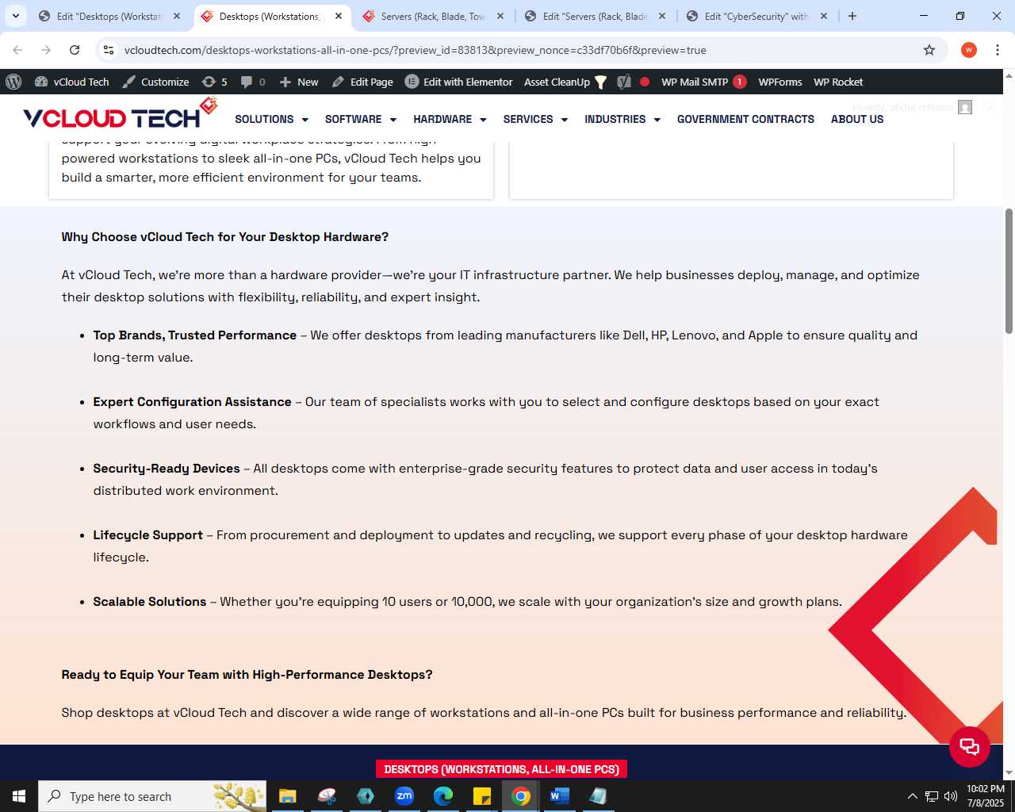The width and height of the screenshot is (1015, 812).
Task: Open Asset CleanUp in admin bar
Action: coord(565,82)
